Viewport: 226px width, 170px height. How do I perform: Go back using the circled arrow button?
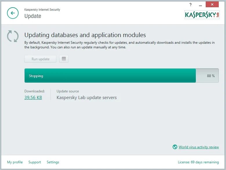pos(13,13)
